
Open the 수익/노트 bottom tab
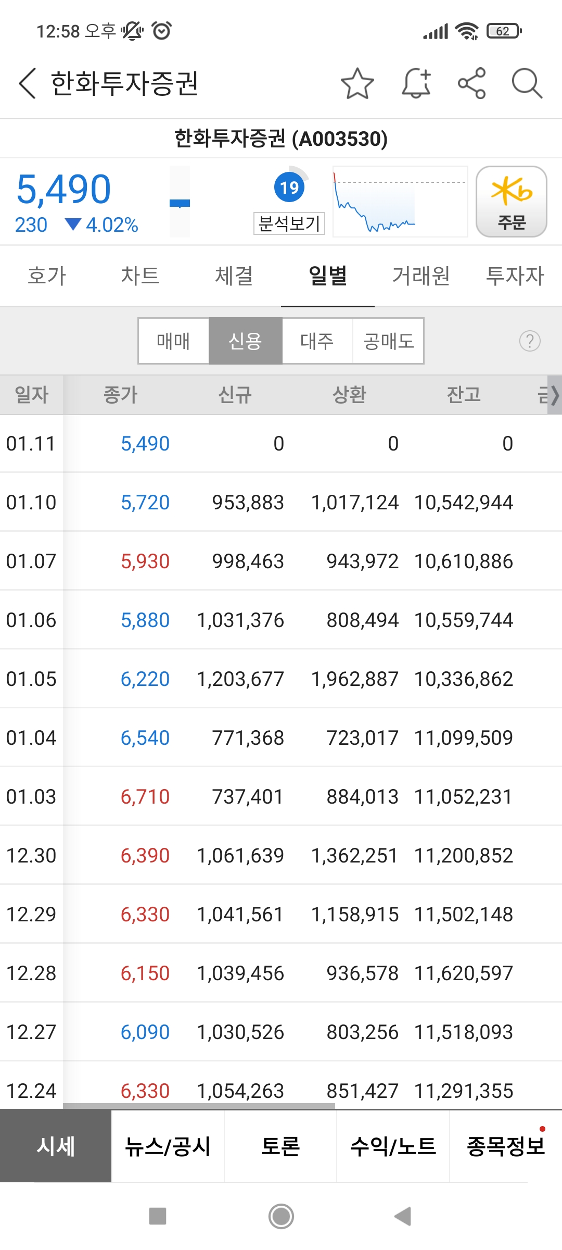pyautogui.click(x=393, y=1146)
